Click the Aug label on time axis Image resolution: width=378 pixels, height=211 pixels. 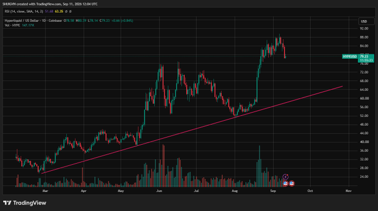coord(235,191)
